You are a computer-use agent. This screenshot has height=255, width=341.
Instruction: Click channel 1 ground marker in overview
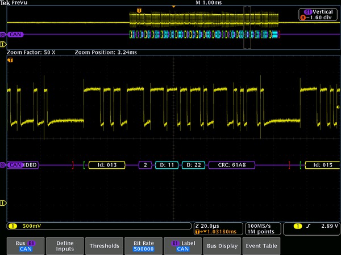(x=3, y=43)
